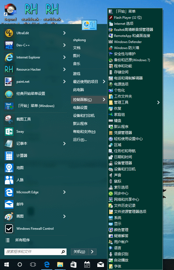Open 个性化 personalization item
The width and height of the screenshot is (174, 270).
tap(135, 90)
